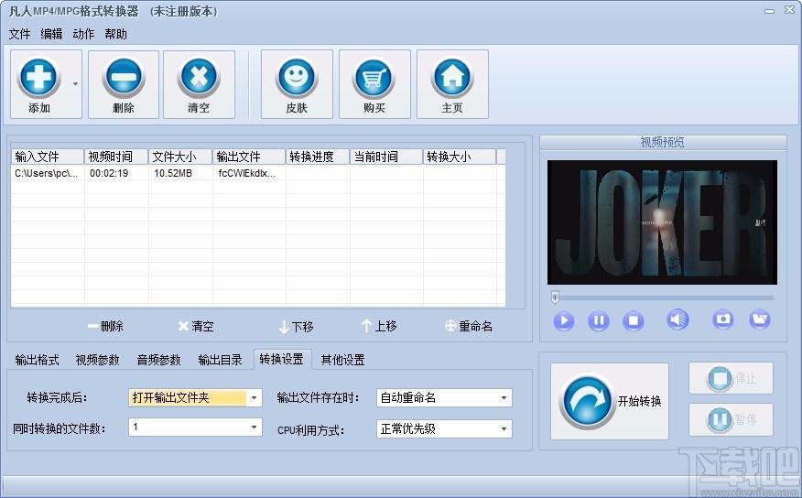The width and height of the screenshot is (802, 498).
Task: Open snapshot folder icon in preview panel
Action: (x=760, y=319)
